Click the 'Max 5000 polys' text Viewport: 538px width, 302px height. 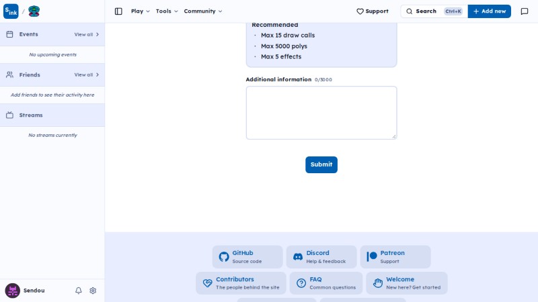point(284,46)
